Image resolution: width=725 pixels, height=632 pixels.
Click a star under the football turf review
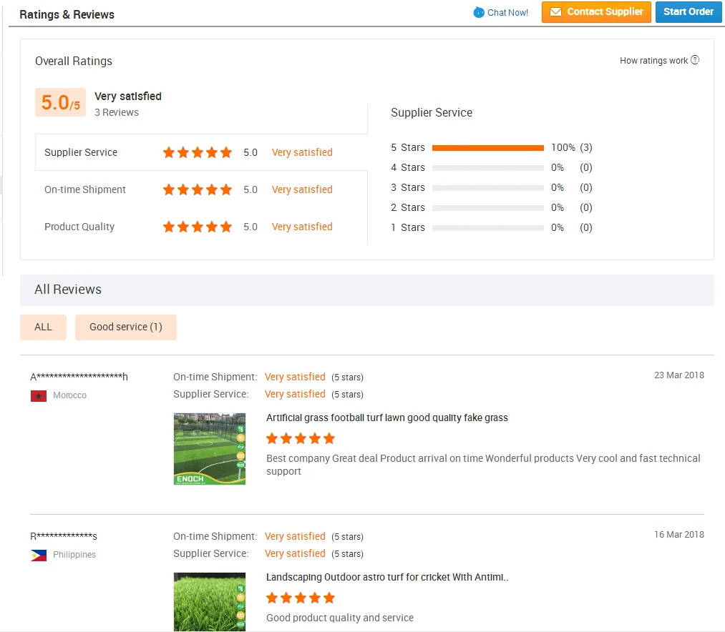pyautogui.click(x=301, y=438)
